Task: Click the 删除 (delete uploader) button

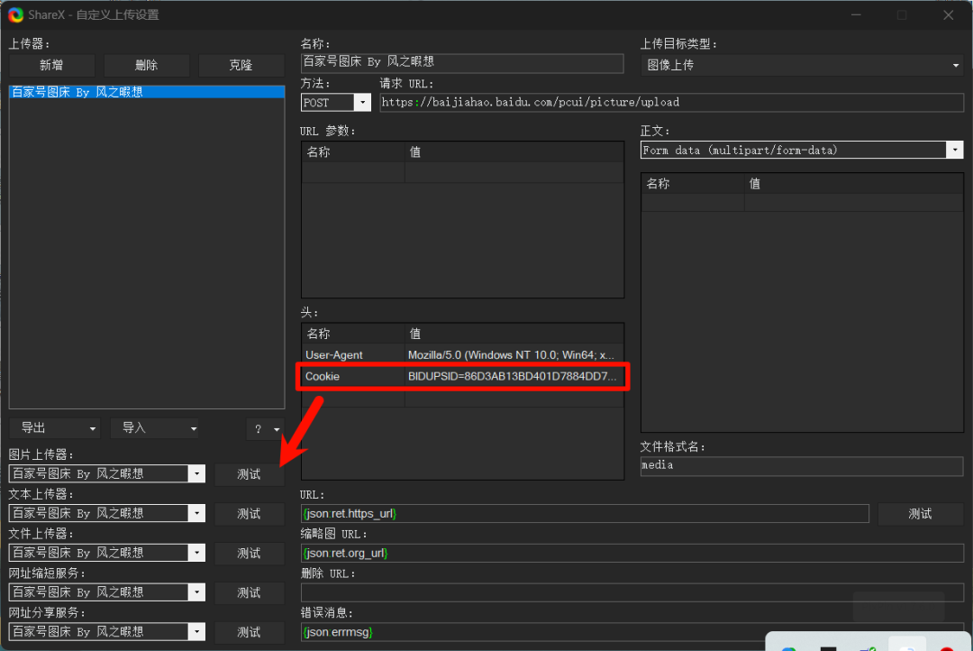Action: (x=147, y=65)
